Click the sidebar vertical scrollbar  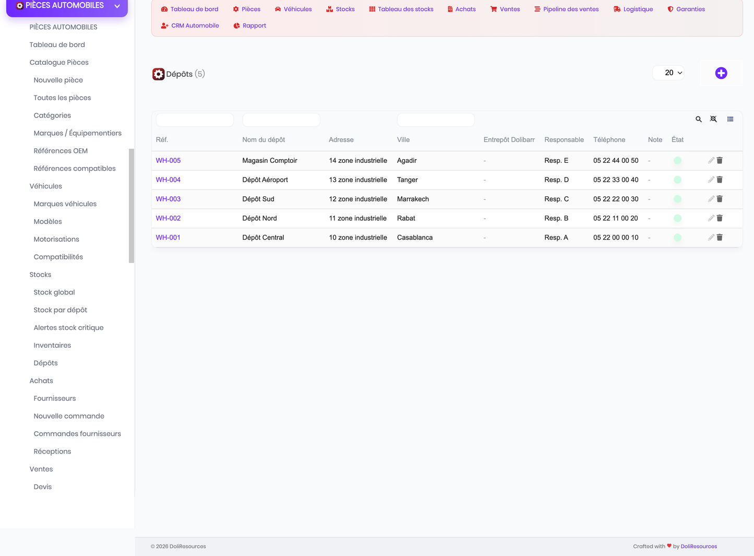(131, 206)
